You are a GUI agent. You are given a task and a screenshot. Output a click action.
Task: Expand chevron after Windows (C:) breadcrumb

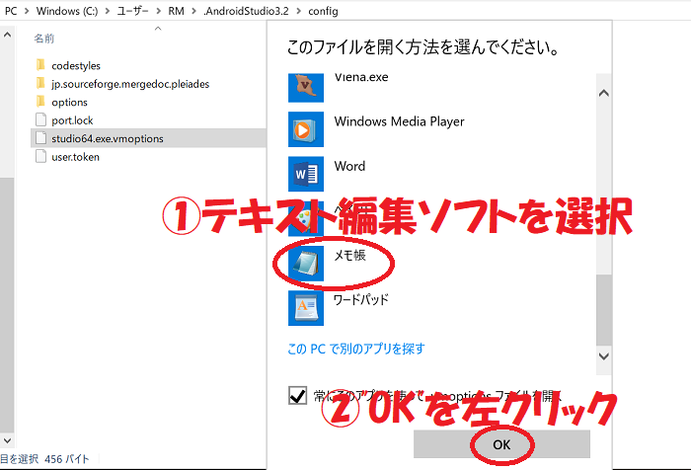(x=108, y=11)
